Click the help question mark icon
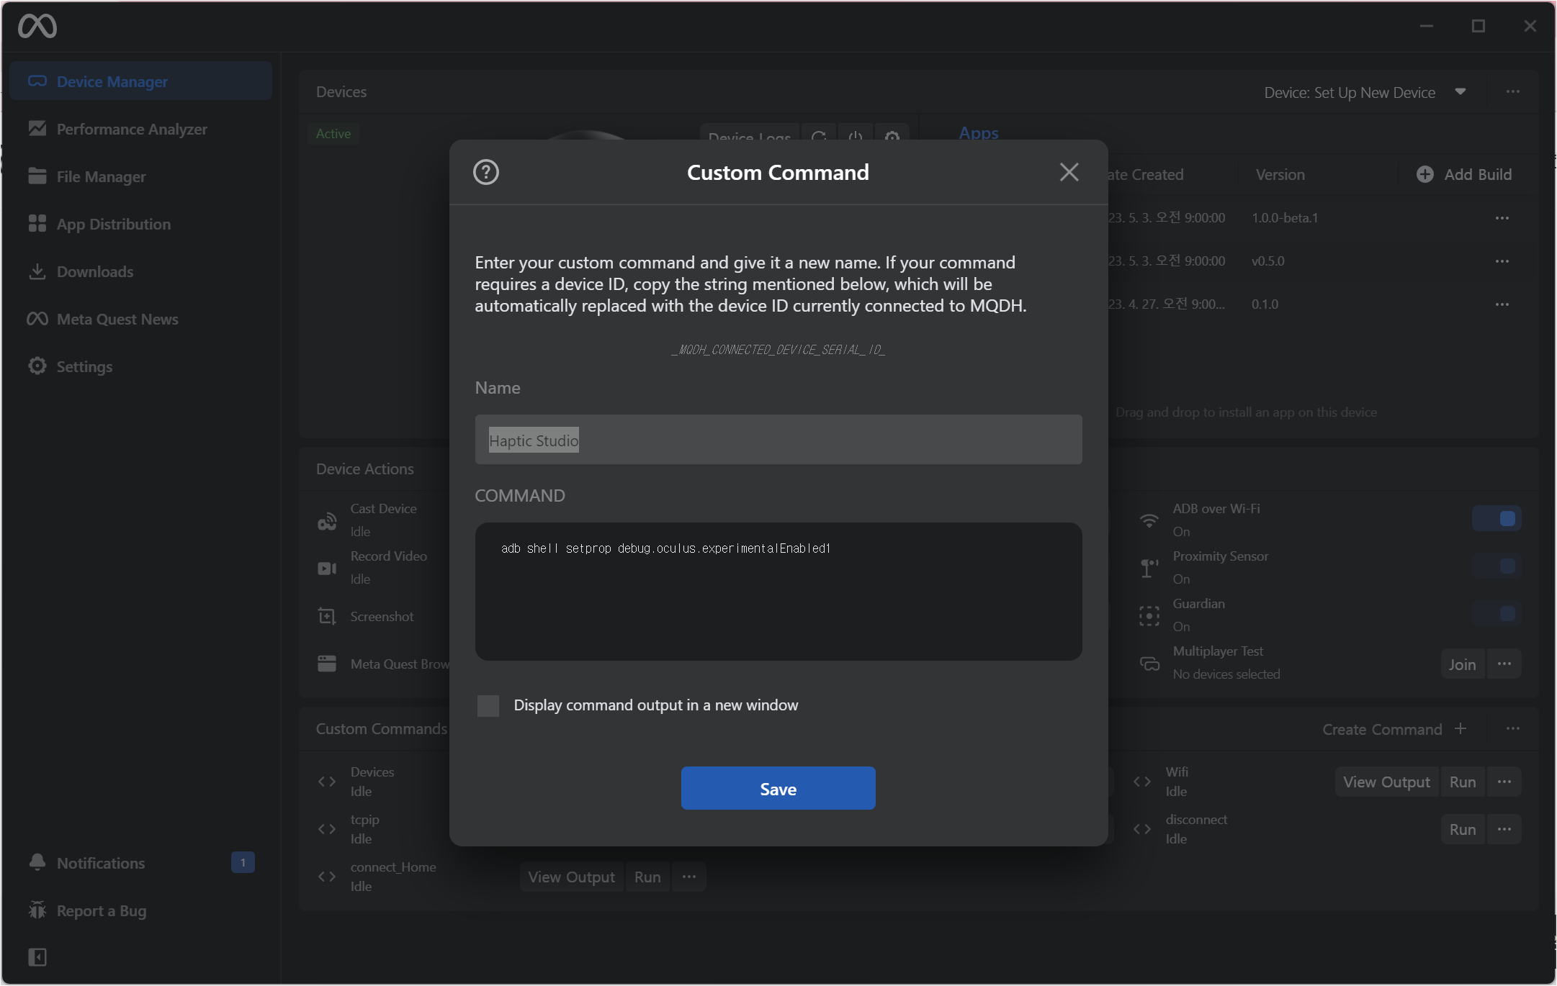The image size is (1557, 986). coord(485,173)
